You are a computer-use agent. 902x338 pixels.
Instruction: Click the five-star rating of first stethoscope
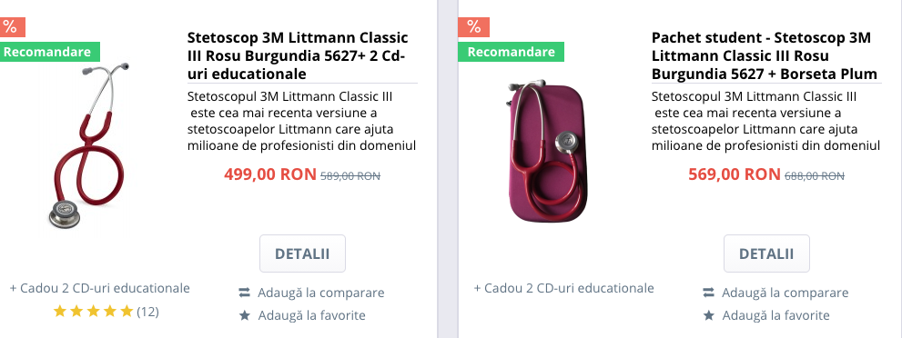coord(93,312)
